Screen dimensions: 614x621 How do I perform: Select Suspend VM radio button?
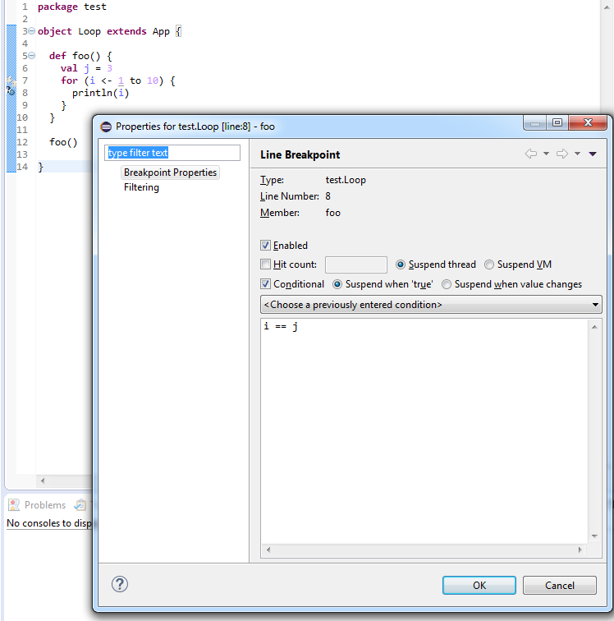click(x=489, y=264)
